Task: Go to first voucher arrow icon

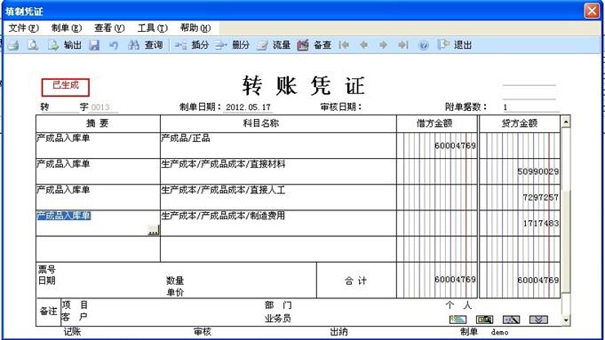Action: 344,45
